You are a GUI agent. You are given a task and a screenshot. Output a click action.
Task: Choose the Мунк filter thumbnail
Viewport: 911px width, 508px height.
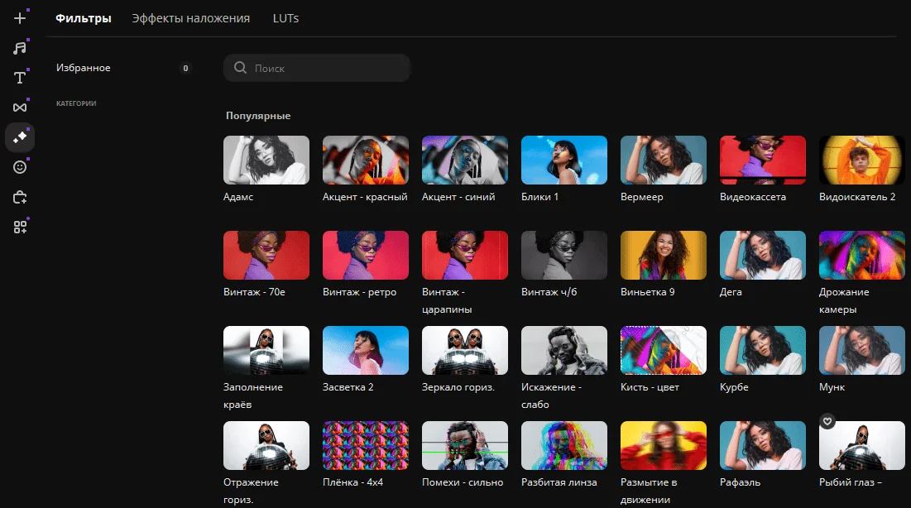862,350
